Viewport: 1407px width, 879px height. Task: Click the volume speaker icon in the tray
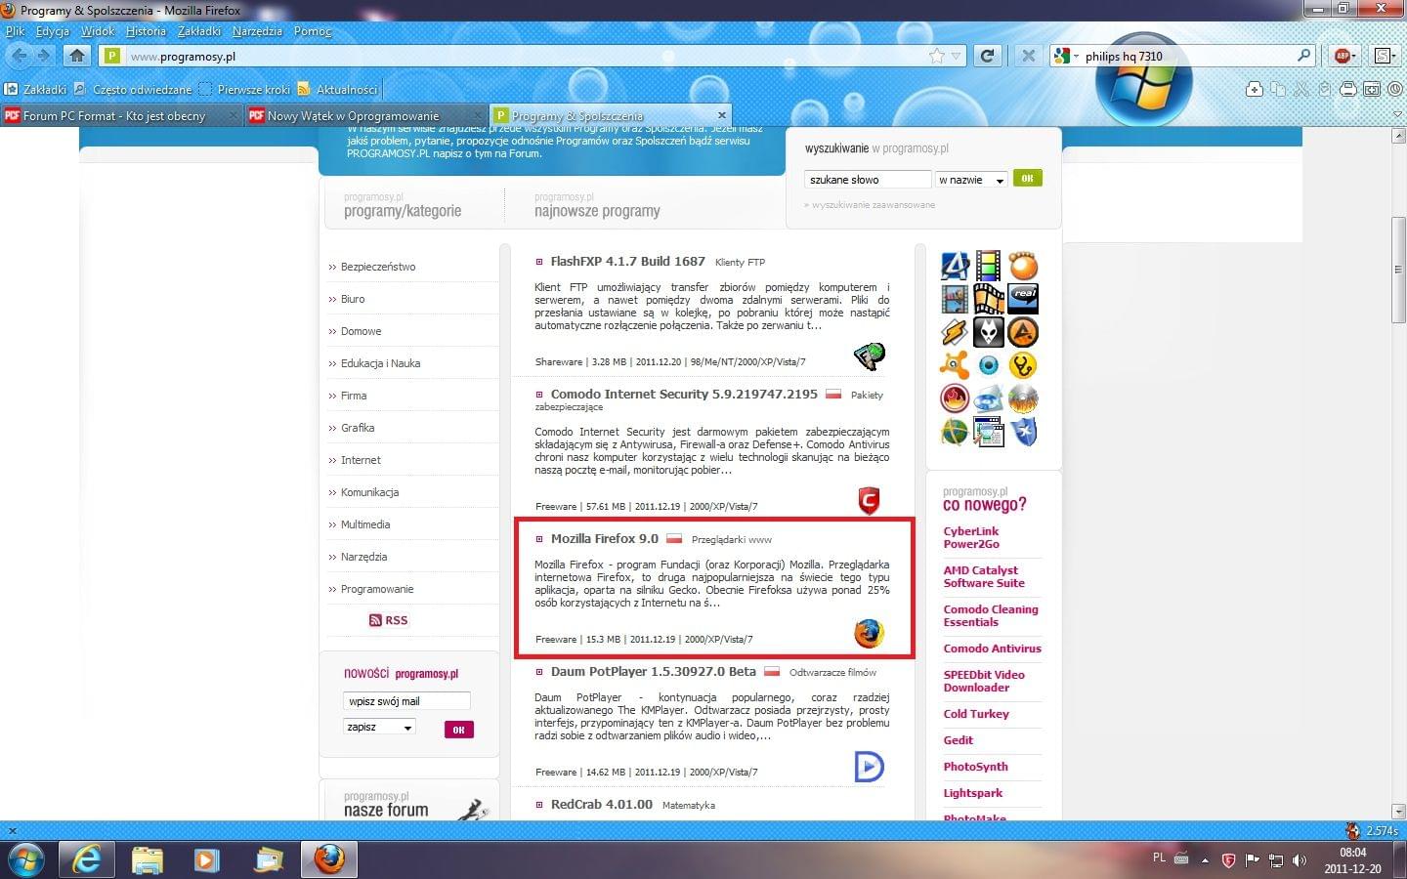click(1299, 859)
